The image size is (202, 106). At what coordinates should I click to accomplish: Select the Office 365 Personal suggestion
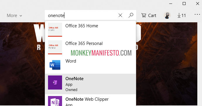point(90,47)
